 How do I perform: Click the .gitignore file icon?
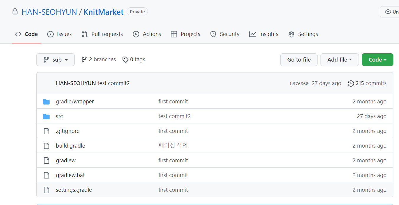[x=46, y=131]
